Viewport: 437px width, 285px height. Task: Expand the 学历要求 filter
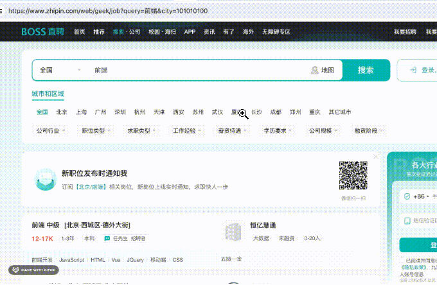point(278,130)
